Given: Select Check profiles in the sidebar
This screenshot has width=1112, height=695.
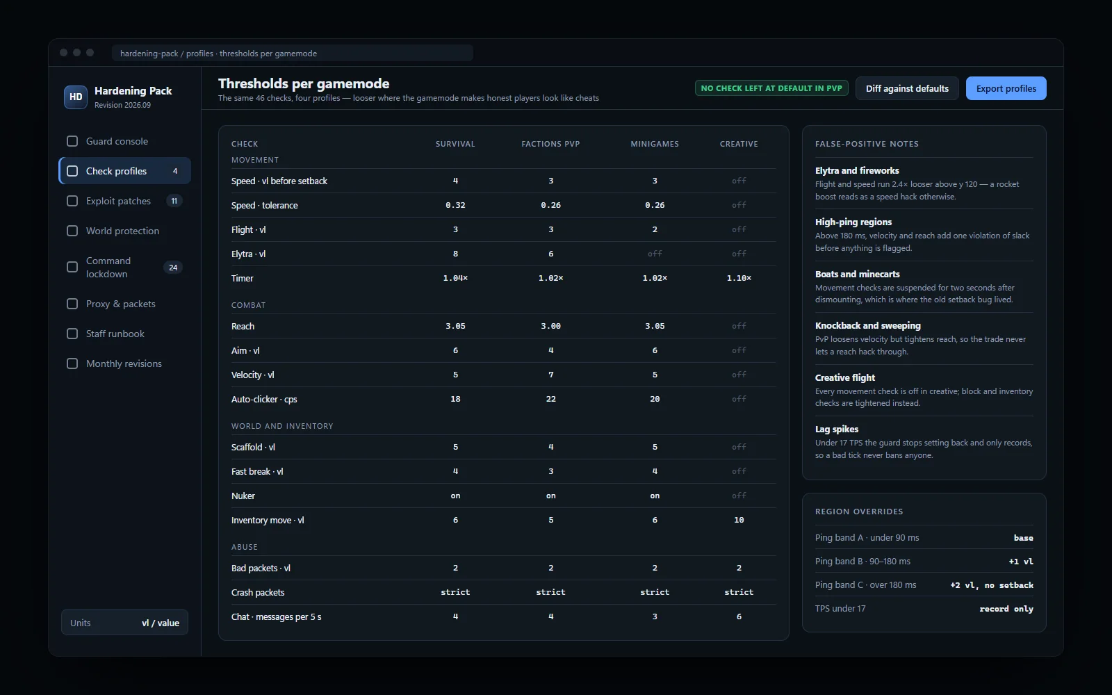Looking at the screenshot, I should pyautogui.click(x=125, y=171).
